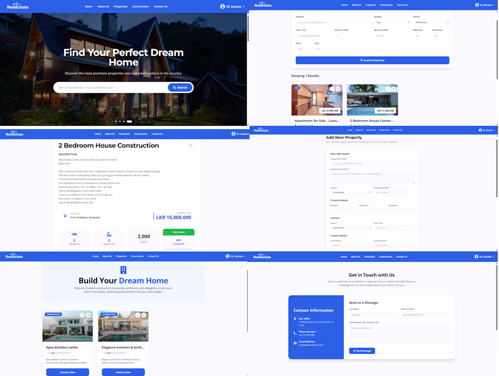Screen dimensions: 499x376
Task: Click the heart icon beside 2 Bedroom House Construction title
Action: [191, 146]
